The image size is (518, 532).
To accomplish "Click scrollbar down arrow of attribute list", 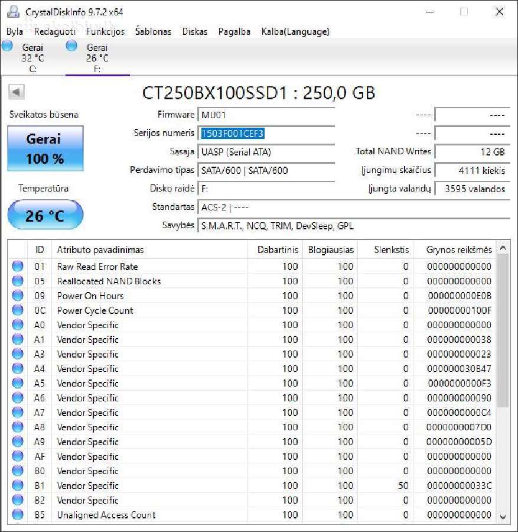I will (503, 517).
